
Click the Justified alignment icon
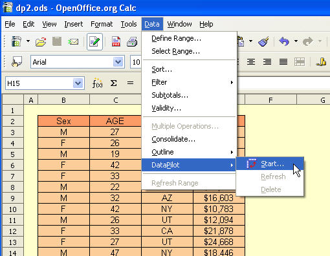coord(283,62)
